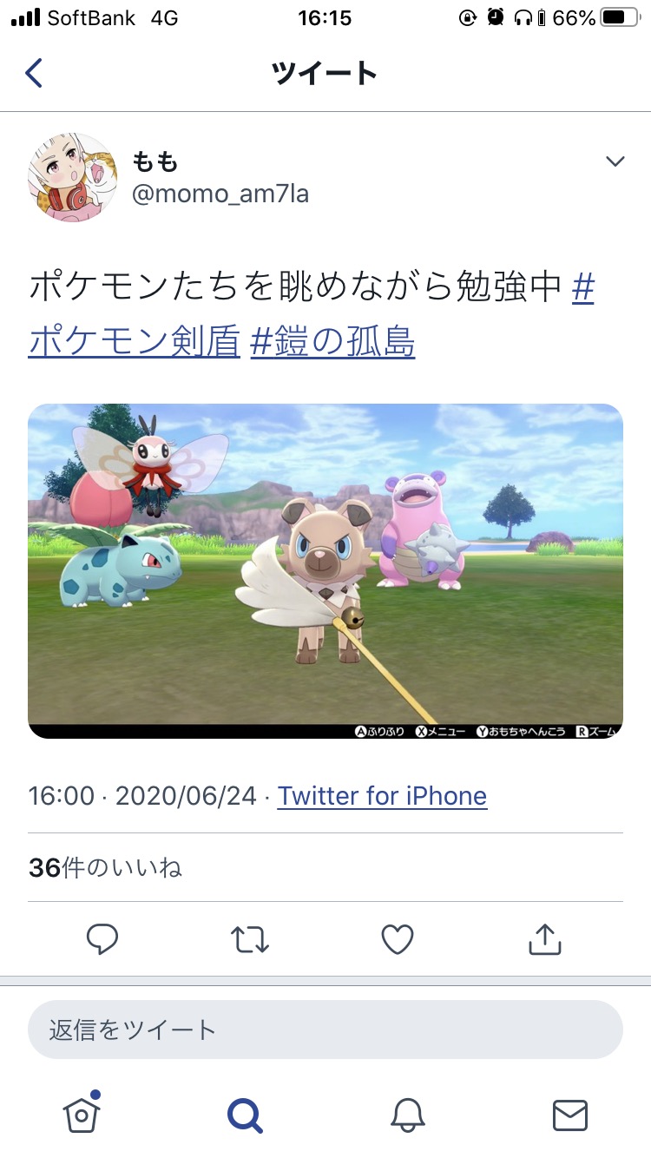Tap the back arrow icon
Viewport: 651px width, 1158px height.
pos(34,73)
